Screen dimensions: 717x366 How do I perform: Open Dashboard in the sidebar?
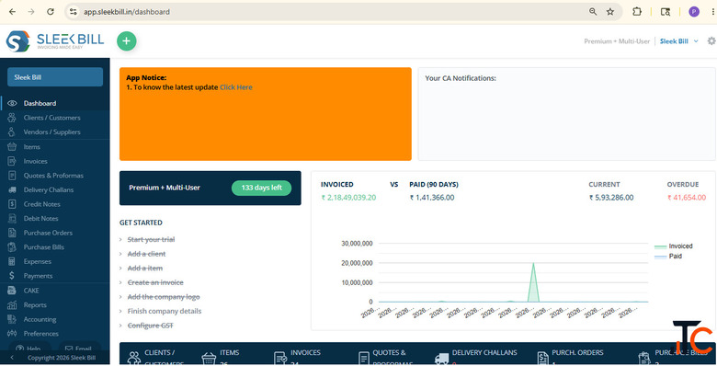pos(55,103)
